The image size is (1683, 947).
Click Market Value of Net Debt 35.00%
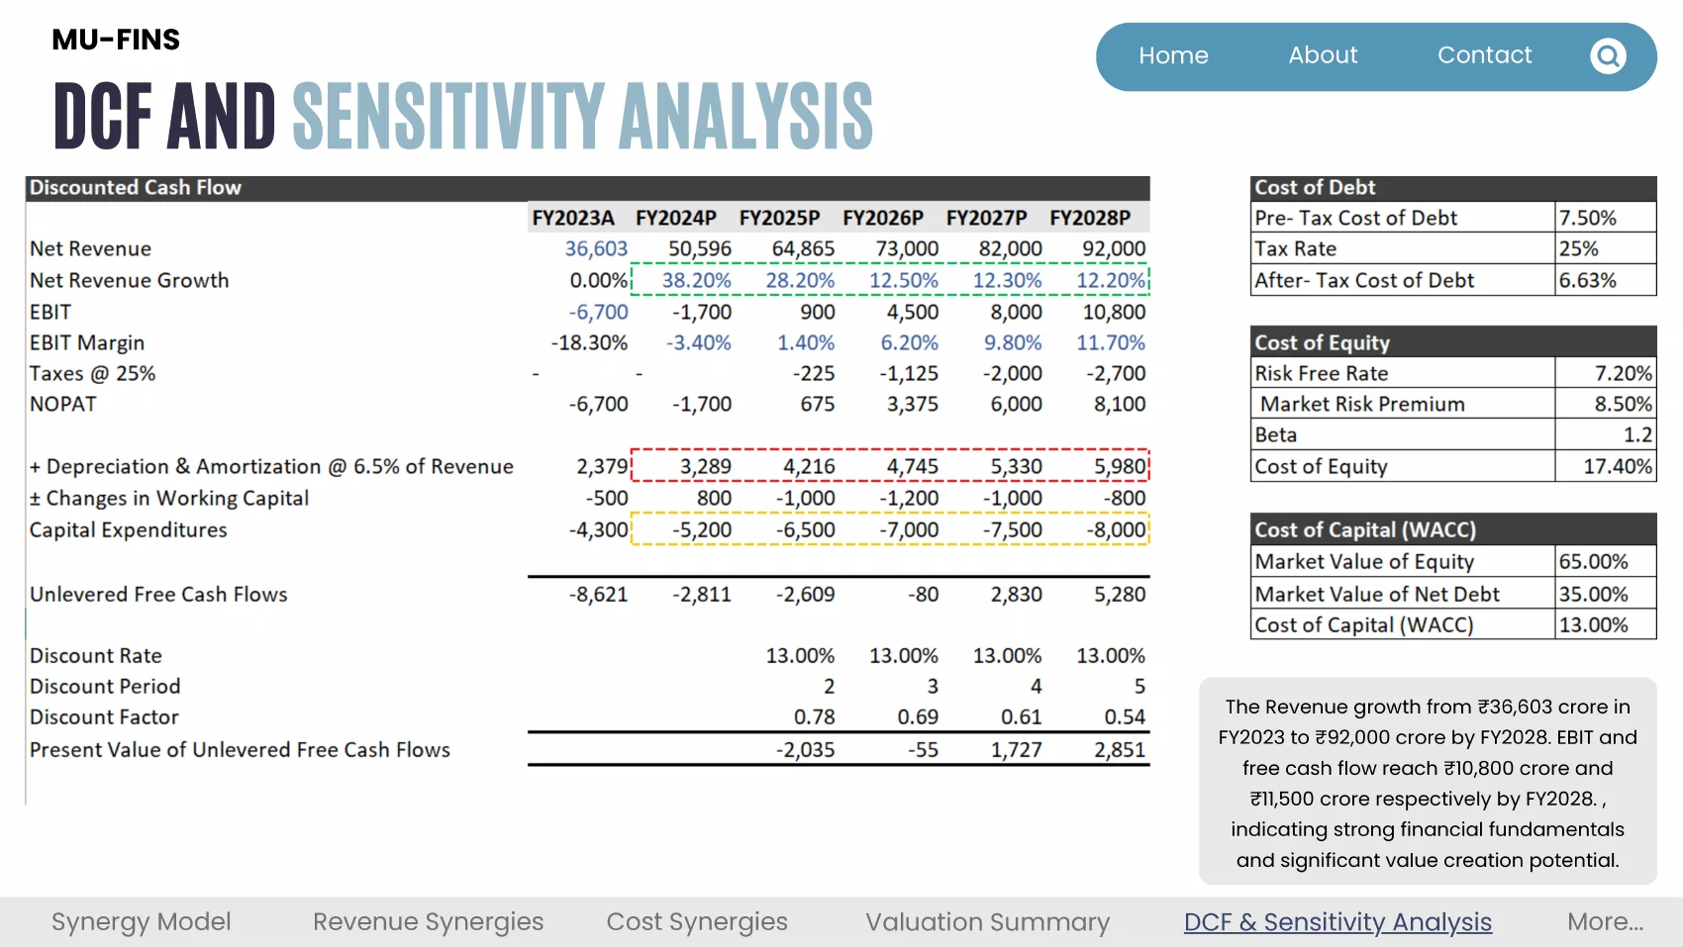click(1605, 594)
